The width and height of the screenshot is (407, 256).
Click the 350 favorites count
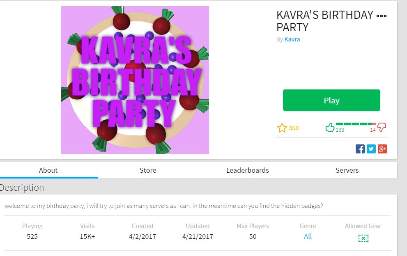(294, 128)
